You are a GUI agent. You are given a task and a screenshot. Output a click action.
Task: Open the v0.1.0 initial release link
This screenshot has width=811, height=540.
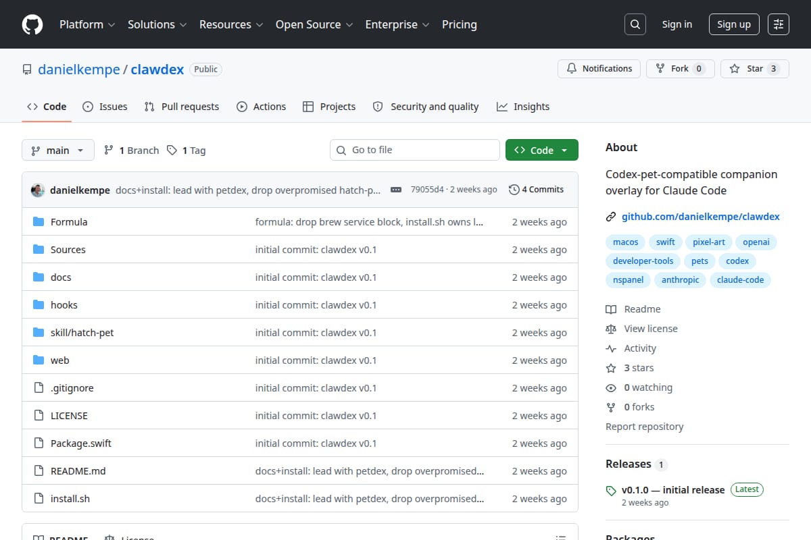673,490
